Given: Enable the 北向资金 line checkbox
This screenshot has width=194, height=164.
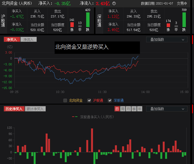Looking at the screenshot, I should (65, 100).
